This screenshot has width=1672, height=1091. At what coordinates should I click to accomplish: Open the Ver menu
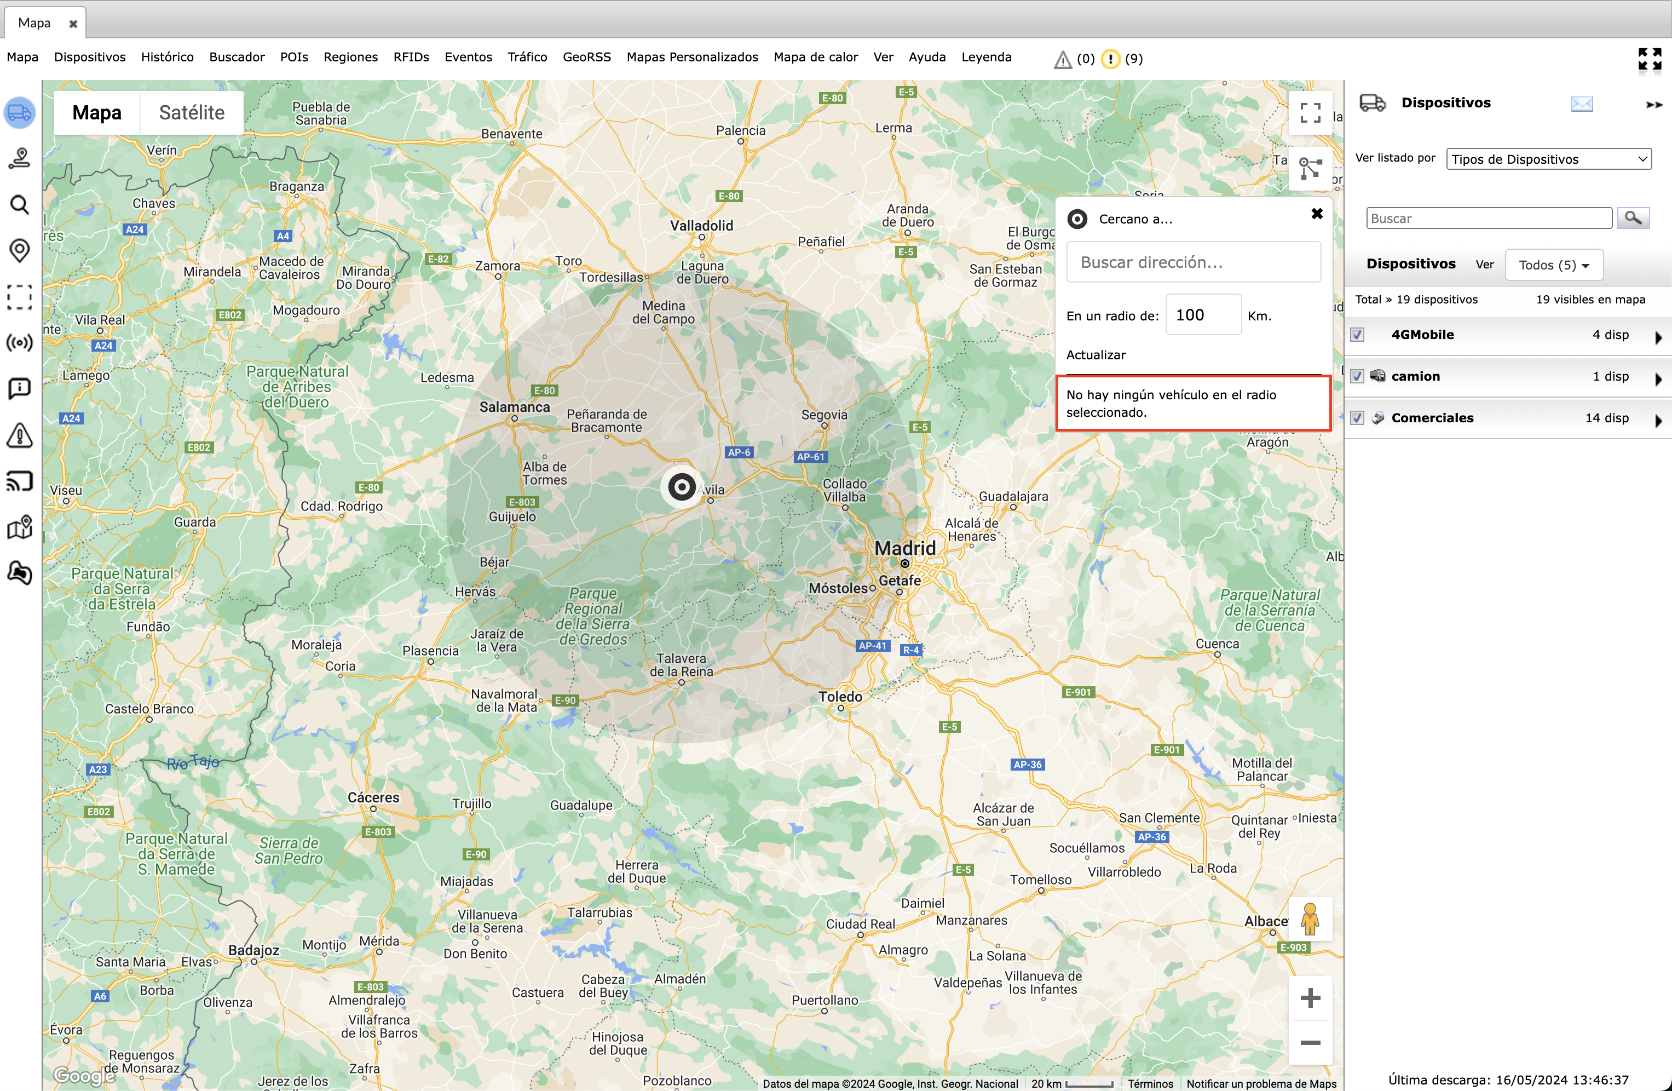pos(883,57)
